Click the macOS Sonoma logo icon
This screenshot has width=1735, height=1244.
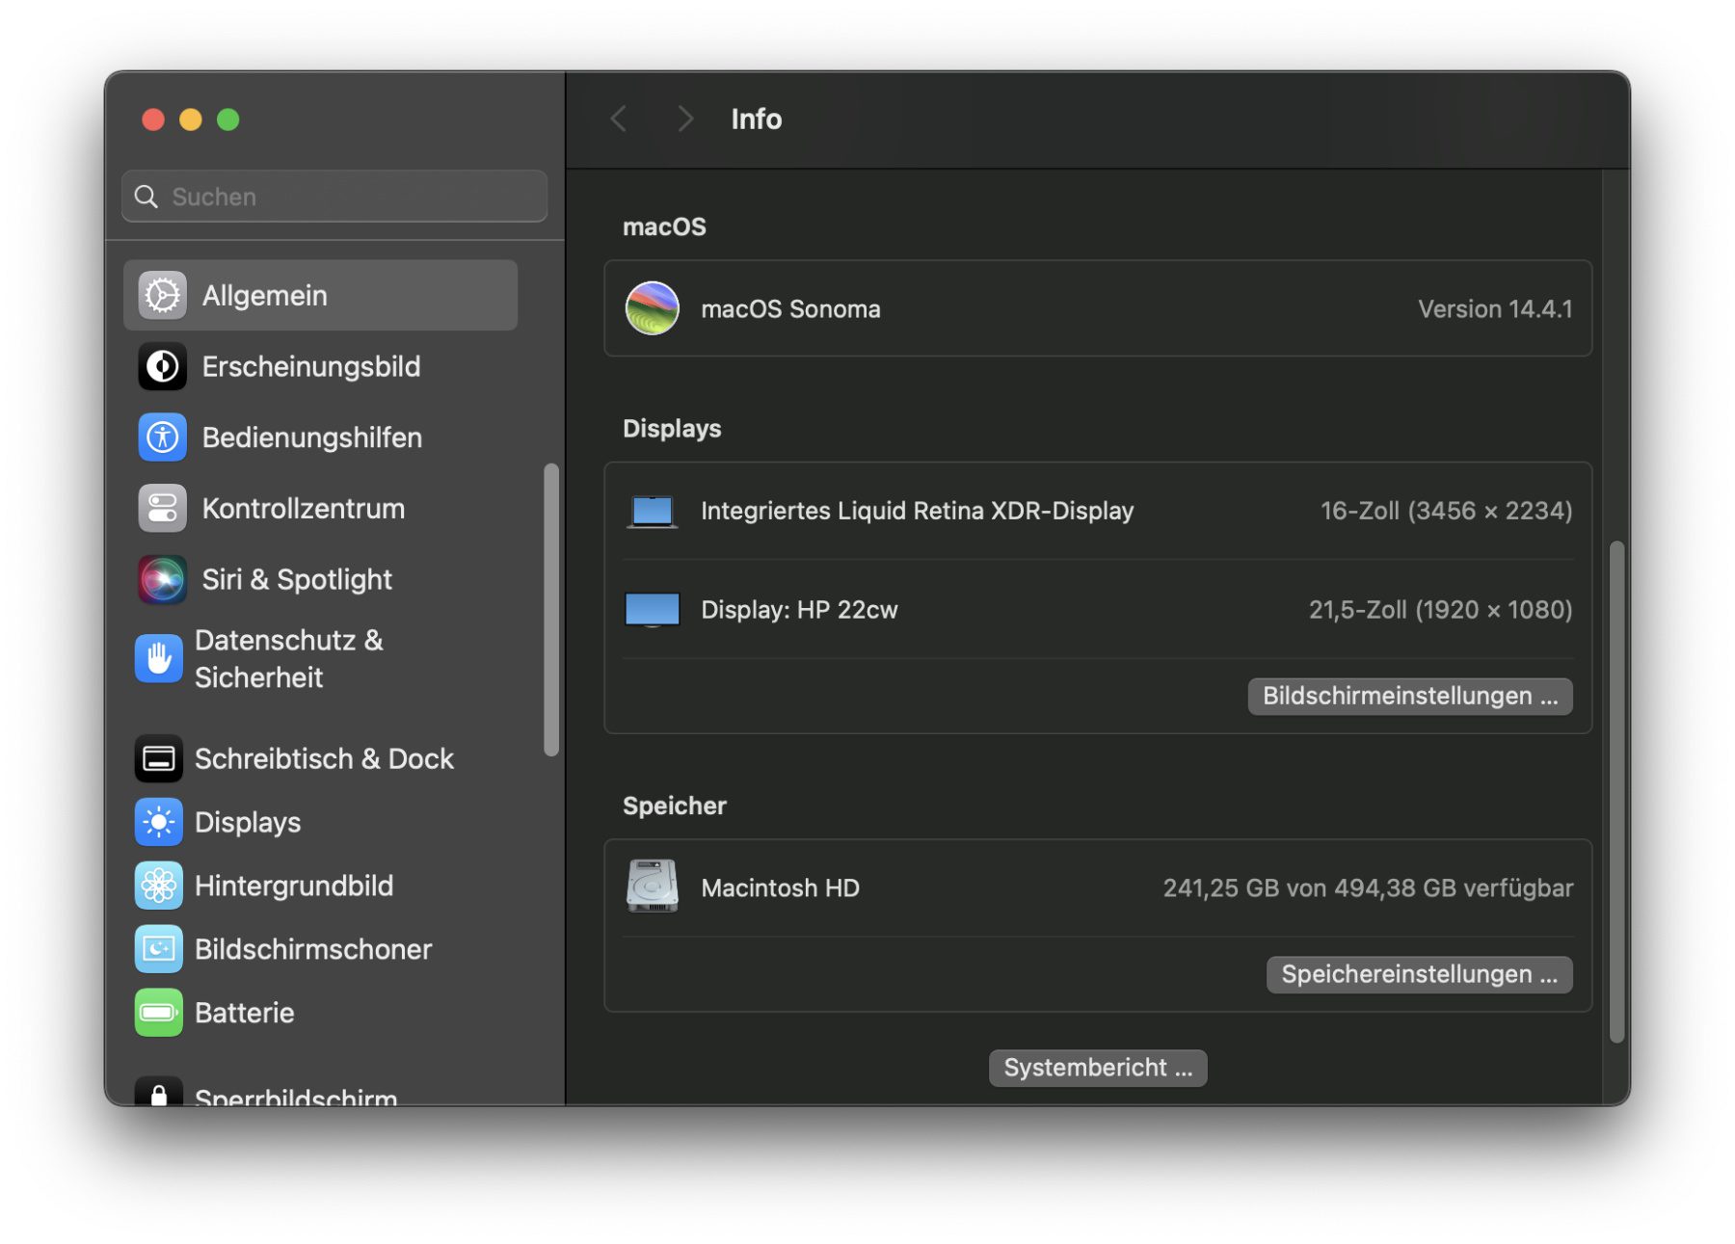tap(653, 308)
